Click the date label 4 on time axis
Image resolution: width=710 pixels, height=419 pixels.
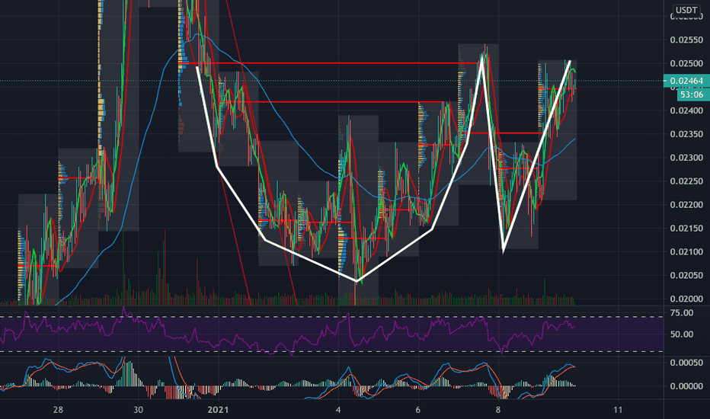pos(338,410)
